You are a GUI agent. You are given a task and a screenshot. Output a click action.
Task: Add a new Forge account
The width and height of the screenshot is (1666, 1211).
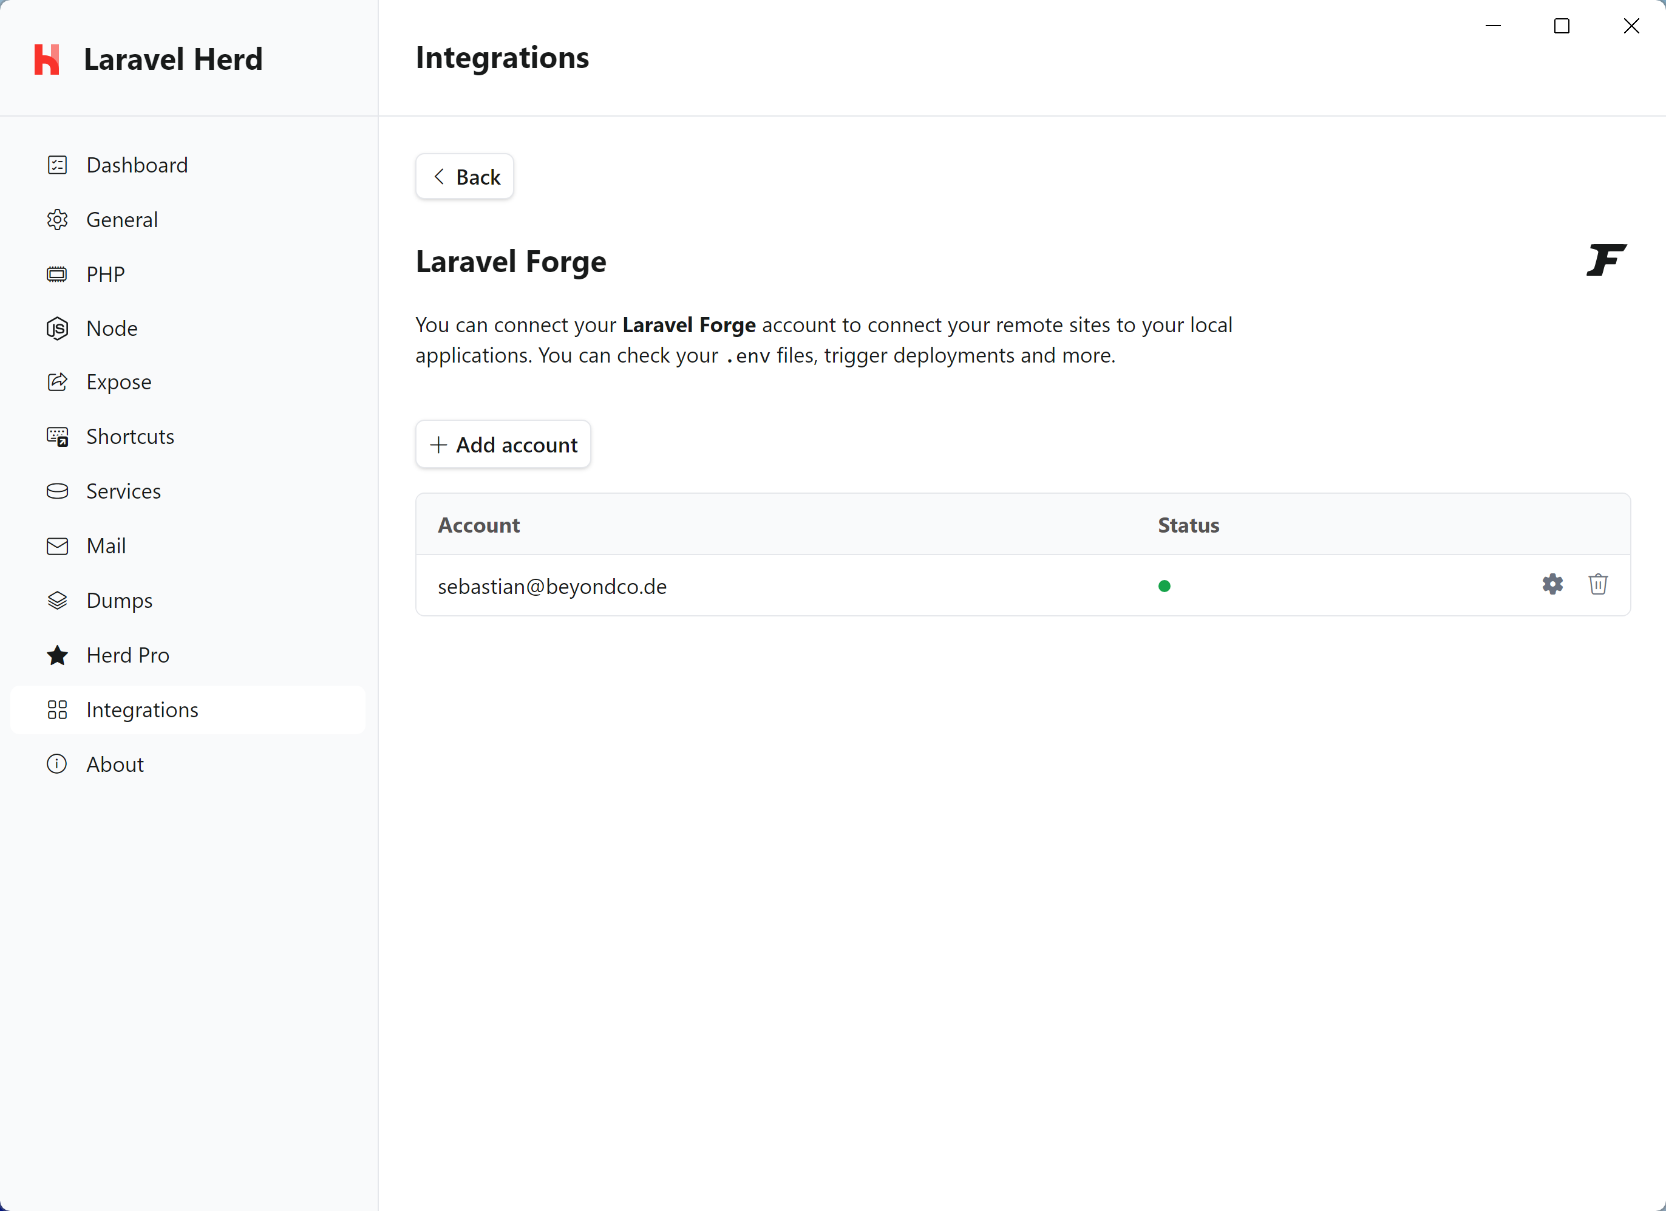click(x=503, y=444)
